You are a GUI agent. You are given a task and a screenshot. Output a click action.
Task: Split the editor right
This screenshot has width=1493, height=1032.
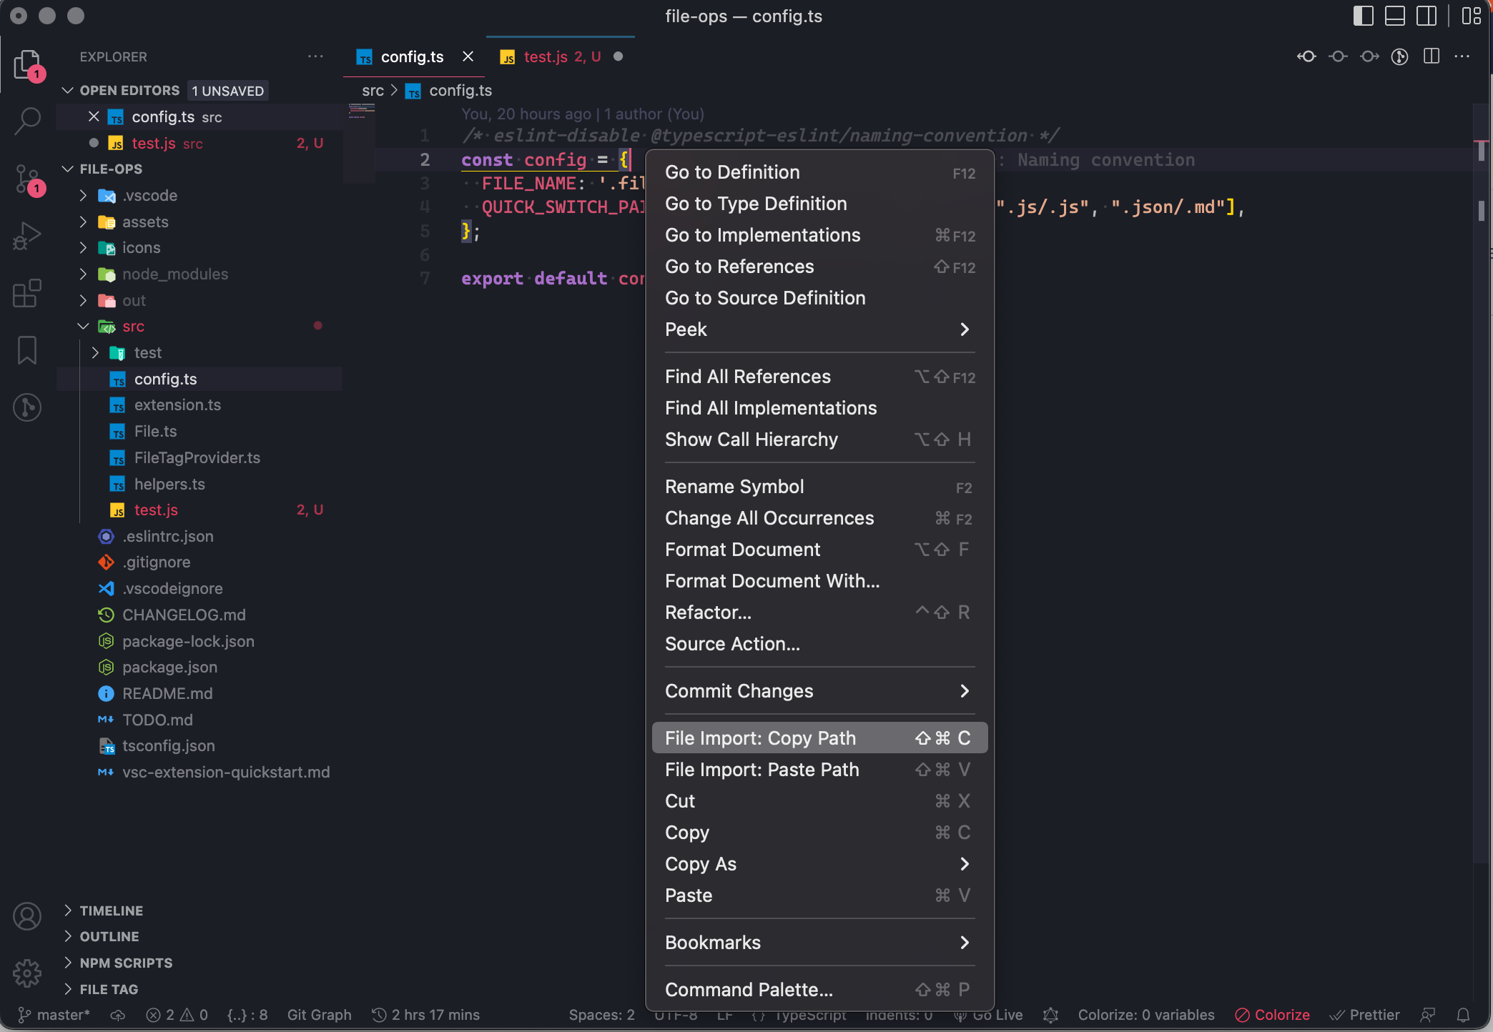(1432, 56)
